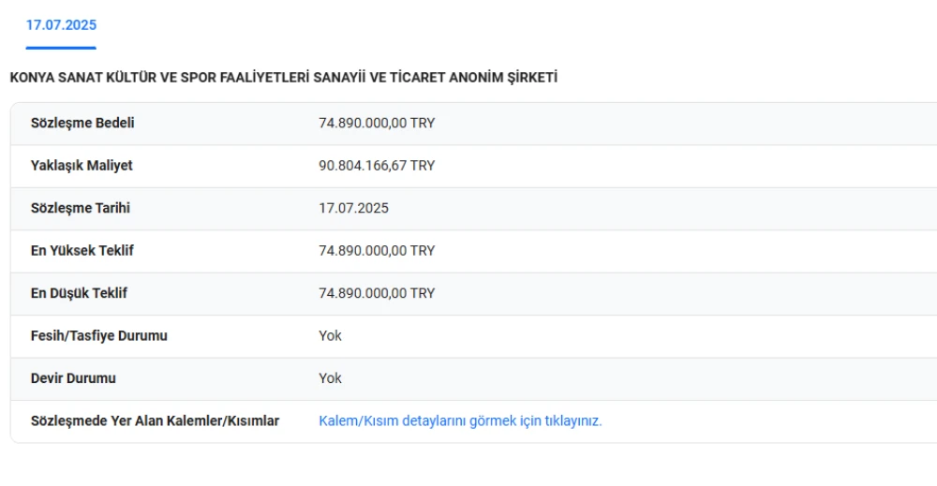The image size is (937, 486).
Task: Select the amount in En Düşük Teklif row
Action: pyautogui.click(x=377, y=294)
